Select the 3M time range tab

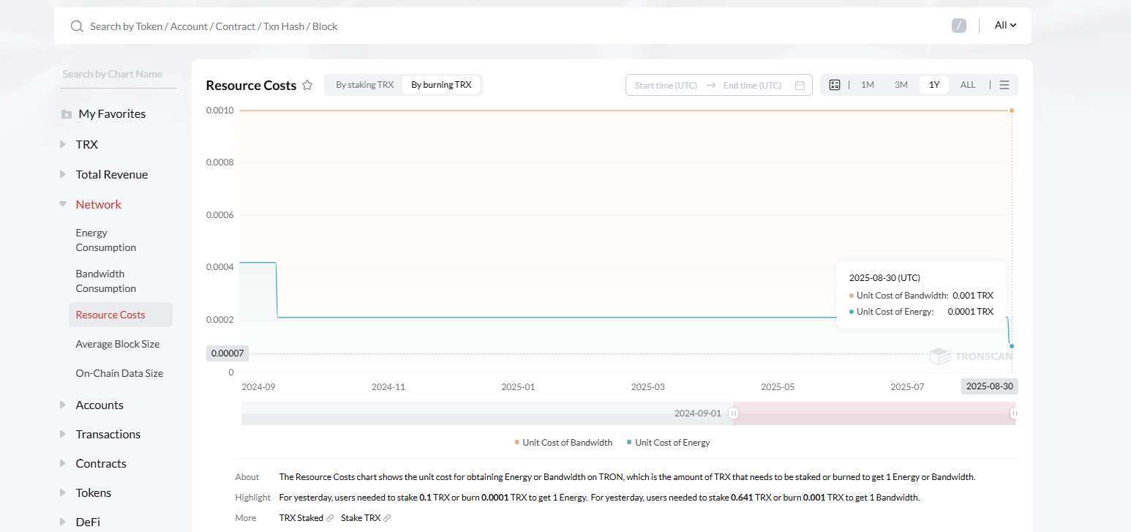click(901, 85)
